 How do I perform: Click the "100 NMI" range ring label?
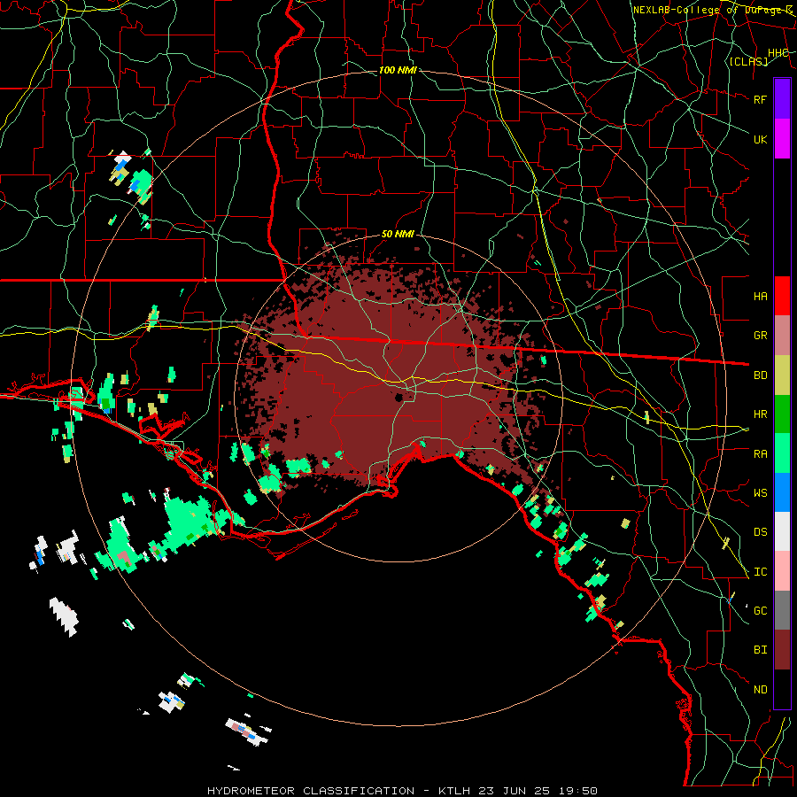coord(398,70)
